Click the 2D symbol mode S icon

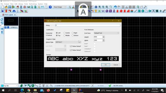click(157, 11)
